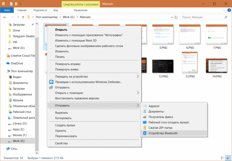
Task: Choose Адресат in the Send to submenu
Action: click(174, 106)
